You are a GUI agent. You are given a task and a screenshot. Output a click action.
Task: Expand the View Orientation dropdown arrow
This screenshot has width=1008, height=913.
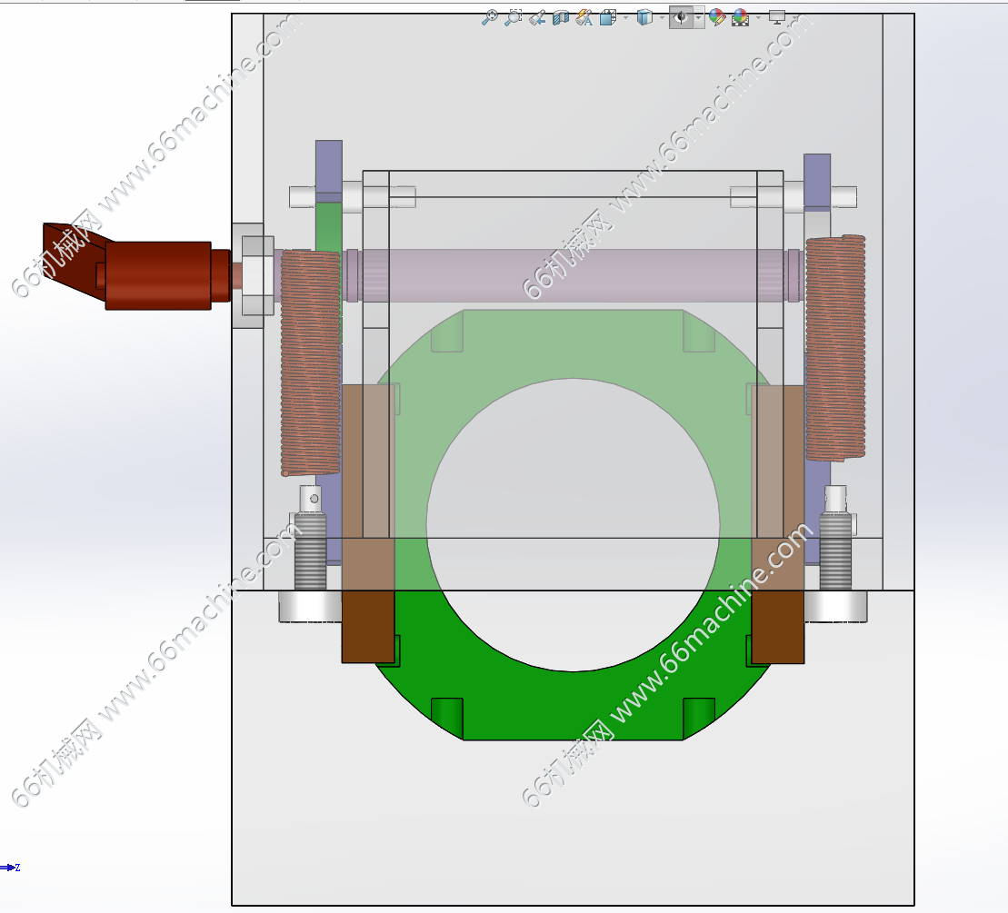(x=624, y=18)
